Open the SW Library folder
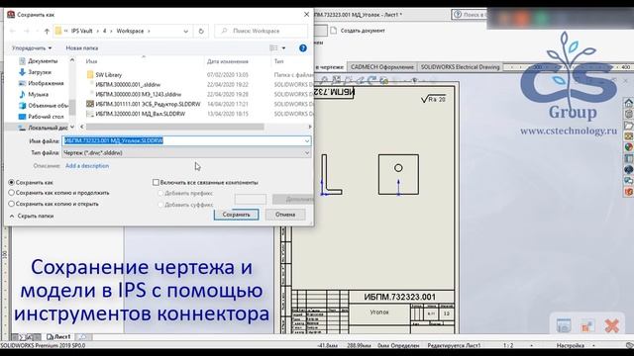The width and height of the screenshot is (634, 356). [108, 75]
